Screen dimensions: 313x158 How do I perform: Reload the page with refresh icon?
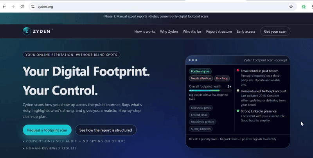[22, 7]
